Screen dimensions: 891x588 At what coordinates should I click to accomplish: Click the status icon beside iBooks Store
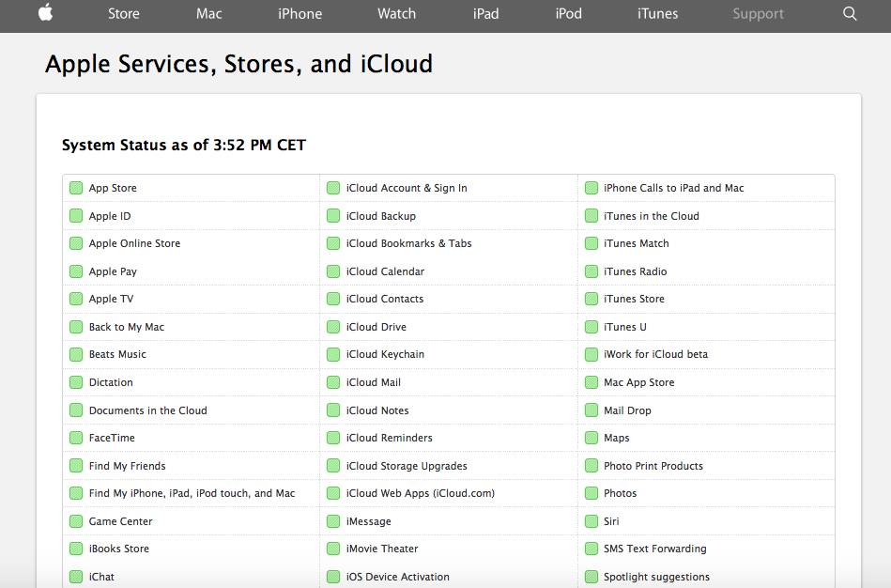pyautogui.click(x=76, y=549)
